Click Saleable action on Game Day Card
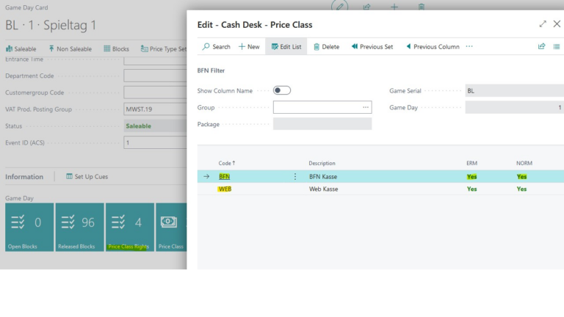The image size is (564, 317). point(21,49)
